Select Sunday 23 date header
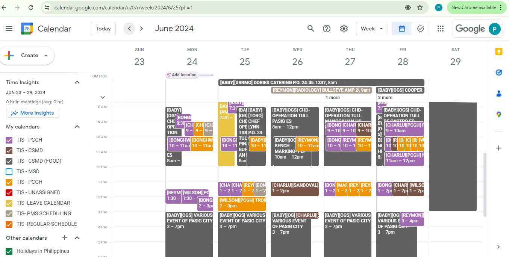509x257 pixels. coord(139,62)
